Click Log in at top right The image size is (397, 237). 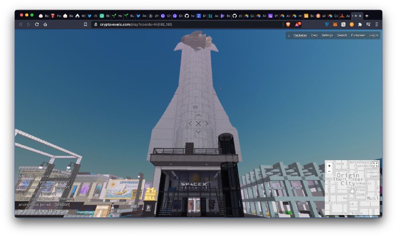click(x=374, y=35)
